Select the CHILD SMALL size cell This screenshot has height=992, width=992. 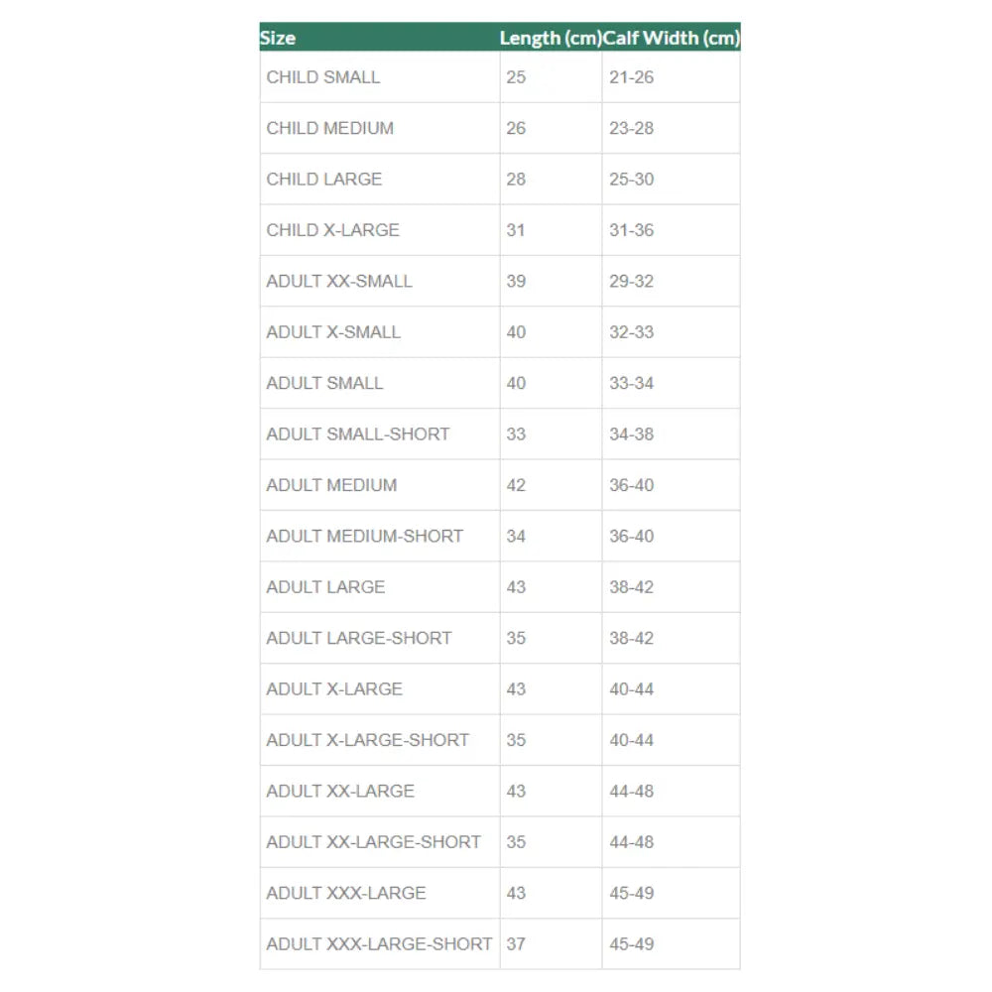[x=323, y=77]
